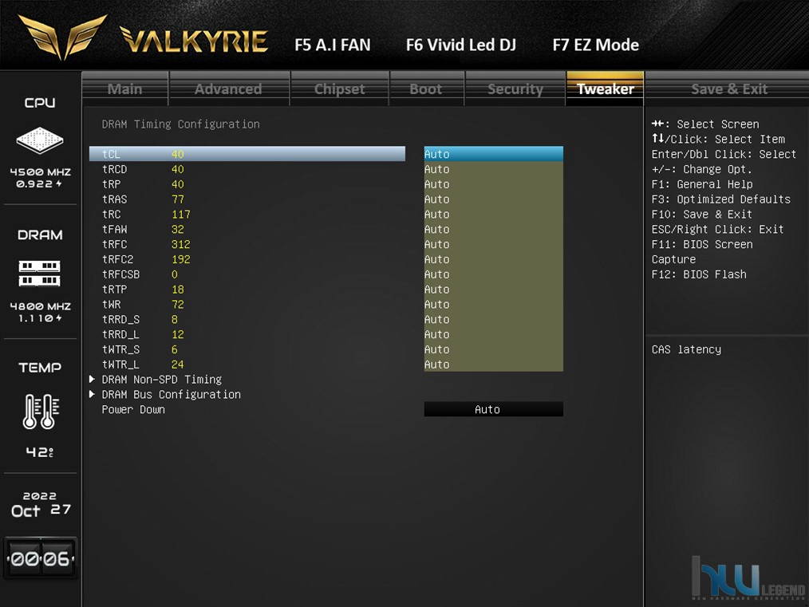
Task: Select the tRTP row showing 18
Action: pos(247,289)
